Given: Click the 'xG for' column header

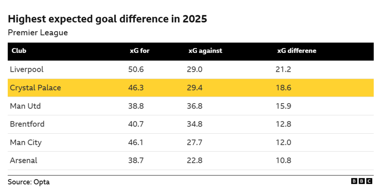Looking at the screenshot, I should (x=140, y=51).
